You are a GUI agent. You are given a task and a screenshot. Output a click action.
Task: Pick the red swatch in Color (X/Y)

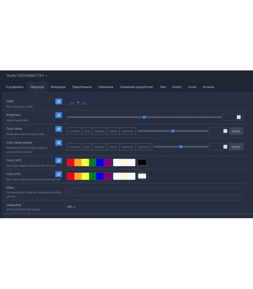coord(70,163)
